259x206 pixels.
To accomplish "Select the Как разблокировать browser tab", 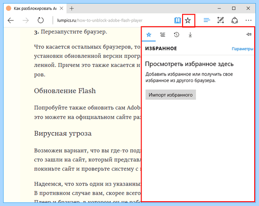I will (35, 9).
